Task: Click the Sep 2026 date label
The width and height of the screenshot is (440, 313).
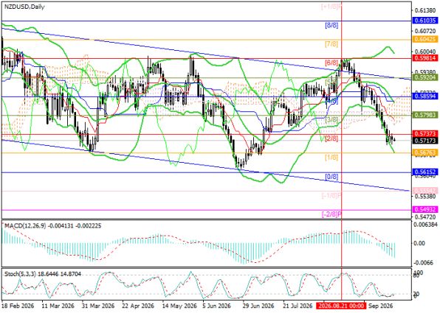Action: pyautogui.click(x=380, y=306)
